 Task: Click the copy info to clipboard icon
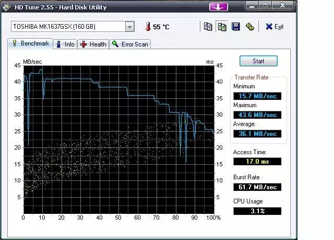[208, 27]
